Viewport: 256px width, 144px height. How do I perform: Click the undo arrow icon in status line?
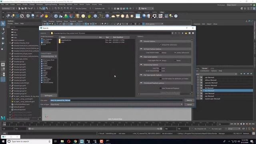(29, 8)
